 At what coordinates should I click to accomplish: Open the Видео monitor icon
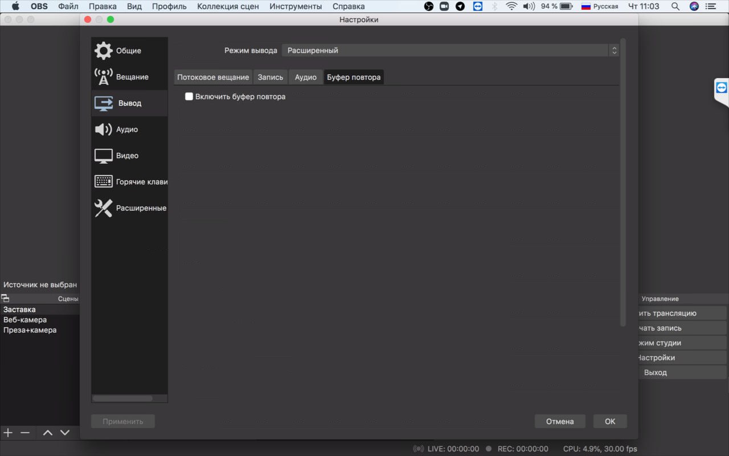click(x=103, y=156)
